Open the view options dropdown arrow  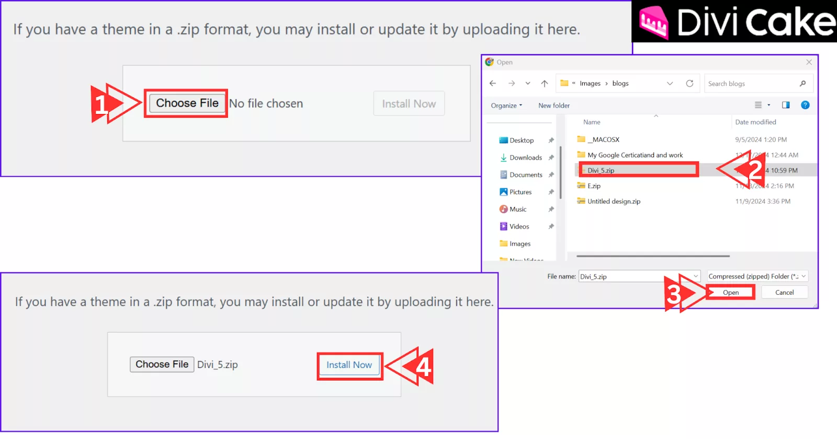[x=769, y=105]
